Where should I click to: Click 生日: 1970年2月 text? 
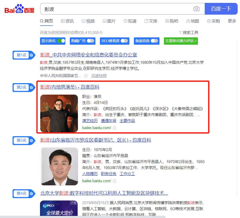97,150
